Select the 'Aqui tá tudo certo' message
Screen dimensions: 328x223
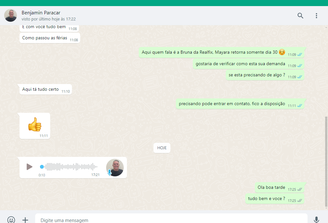[41, 89]
